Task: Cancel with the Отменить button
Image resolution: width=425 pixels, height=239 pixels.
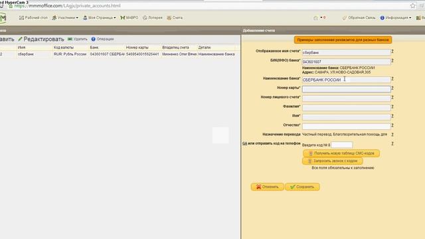Action: coord(267,187)
